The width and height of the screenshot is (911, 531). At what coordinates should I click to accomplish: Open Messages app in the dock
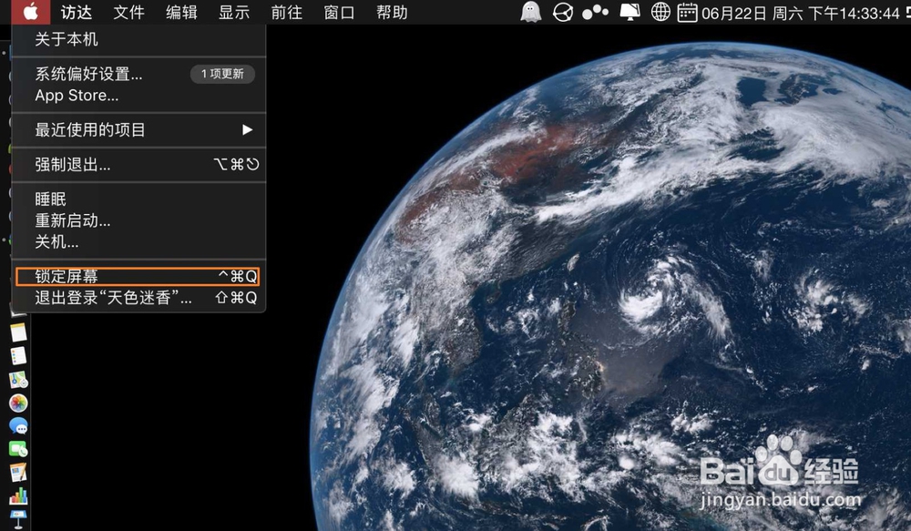[18, 426]
